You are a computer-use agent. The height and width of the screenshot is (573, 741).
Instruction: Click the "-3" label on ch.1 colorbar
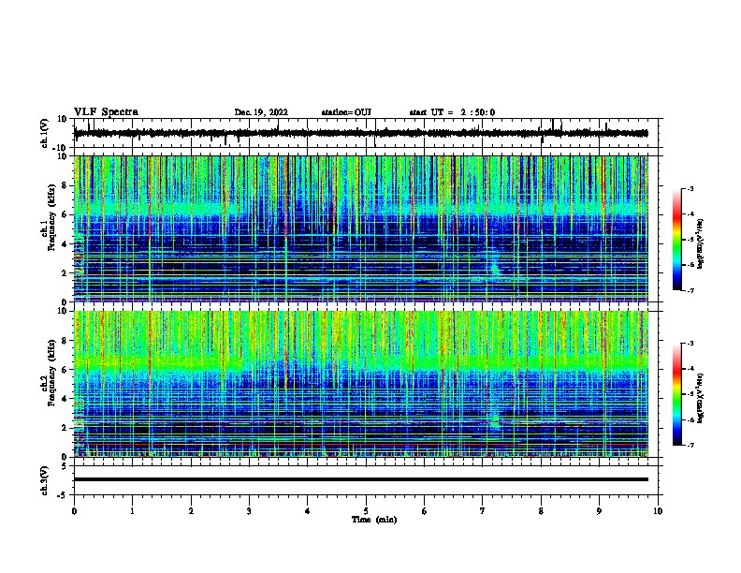click(x=690, y=188)
